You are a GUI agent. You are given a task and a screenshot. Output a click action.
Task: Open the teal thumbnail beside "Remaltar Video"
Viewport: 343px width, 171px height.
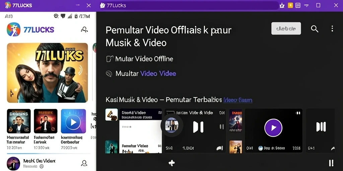pos(111,147)
